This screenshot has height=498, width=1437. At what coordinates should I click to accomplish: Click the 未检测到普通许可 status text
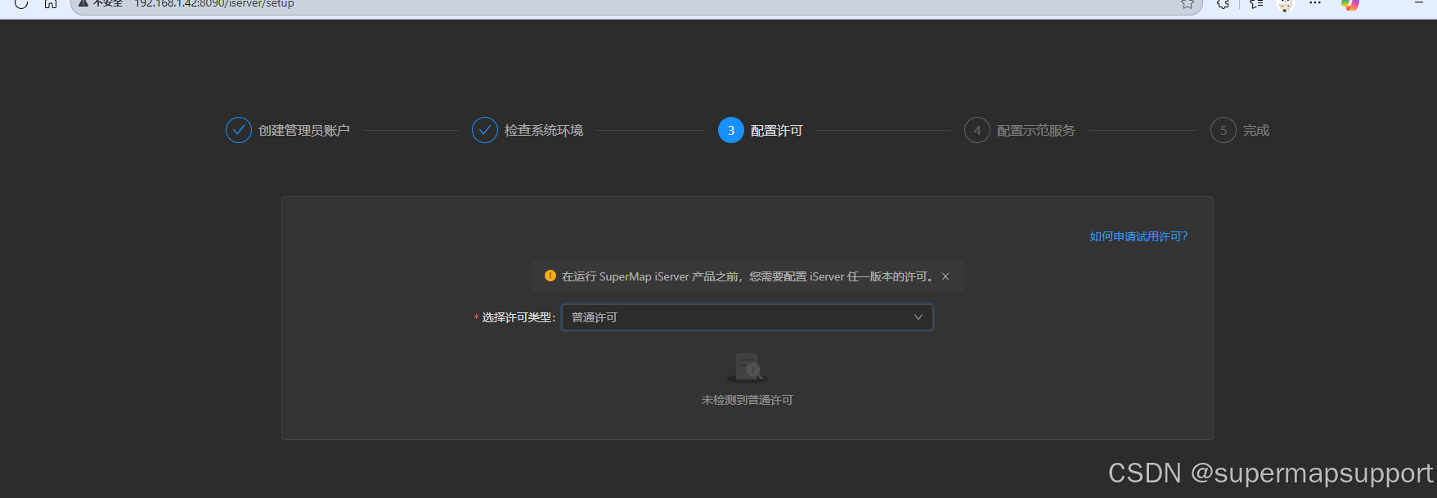click(x=748, y=400)
